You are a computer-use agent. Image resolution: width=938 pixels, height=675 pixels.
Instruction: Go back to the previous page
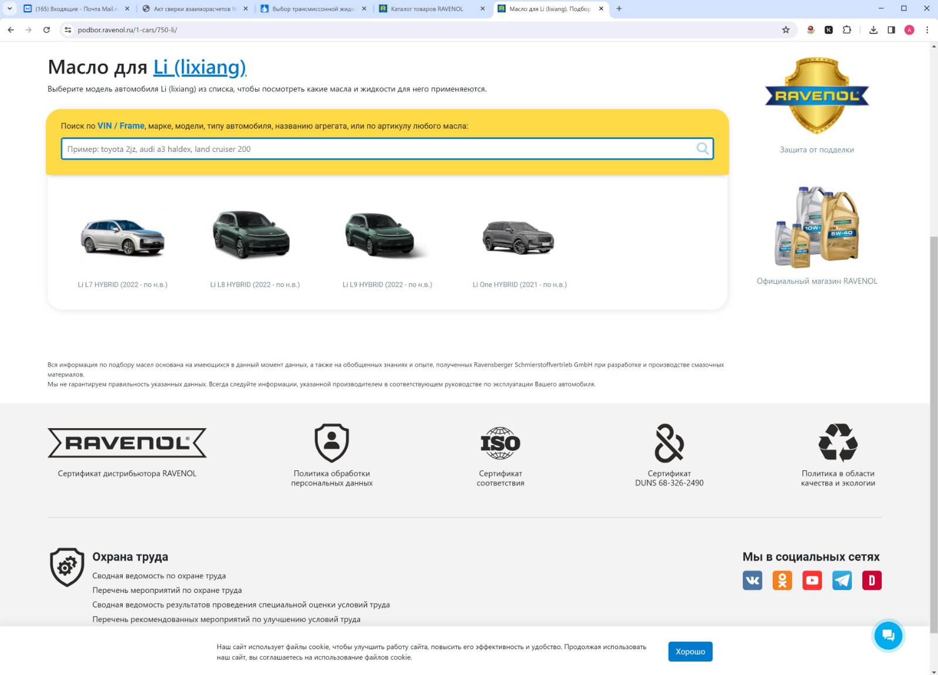11,30
